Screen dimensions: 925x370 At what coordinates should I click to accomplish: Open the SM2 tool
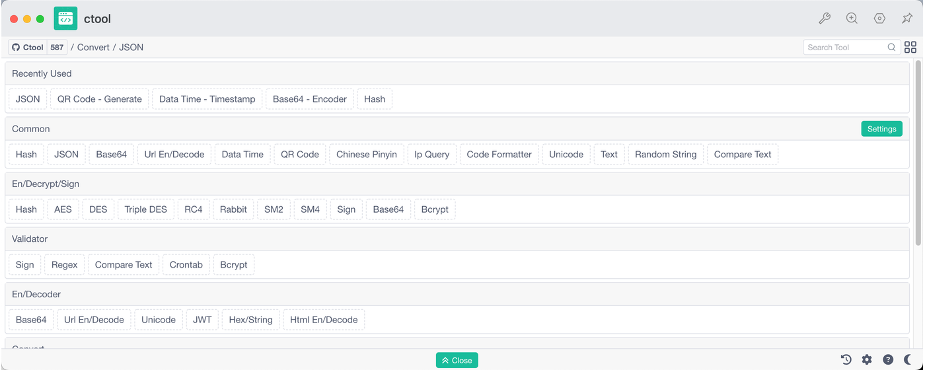click(x=274, y=209)
